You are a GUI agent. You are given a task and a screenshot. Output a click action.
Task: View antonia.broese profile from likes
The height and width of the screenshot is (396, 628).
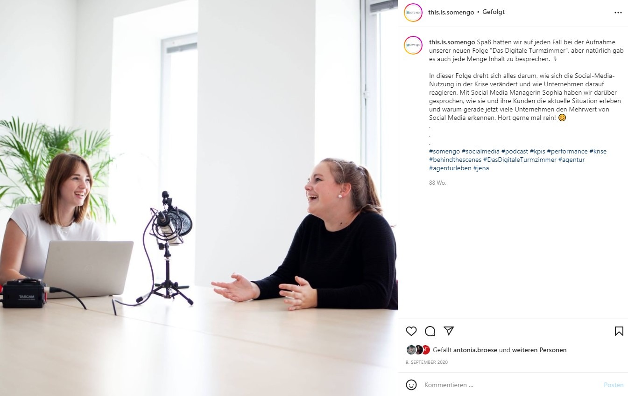click(x=475, y=350)
